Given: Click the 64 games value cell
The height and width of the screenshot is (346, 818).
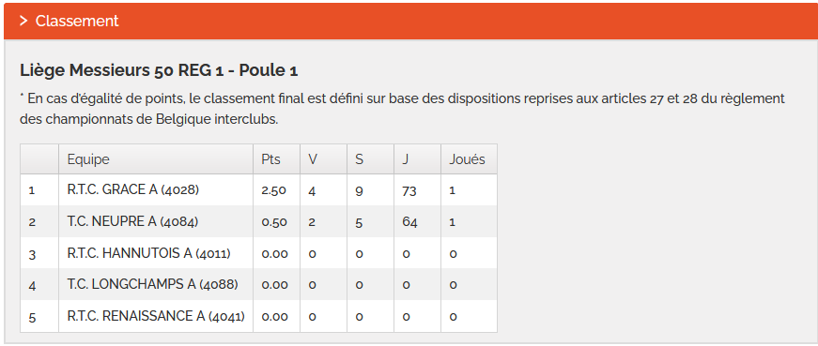Looking at the screenshot, I should tap(409, 222).
